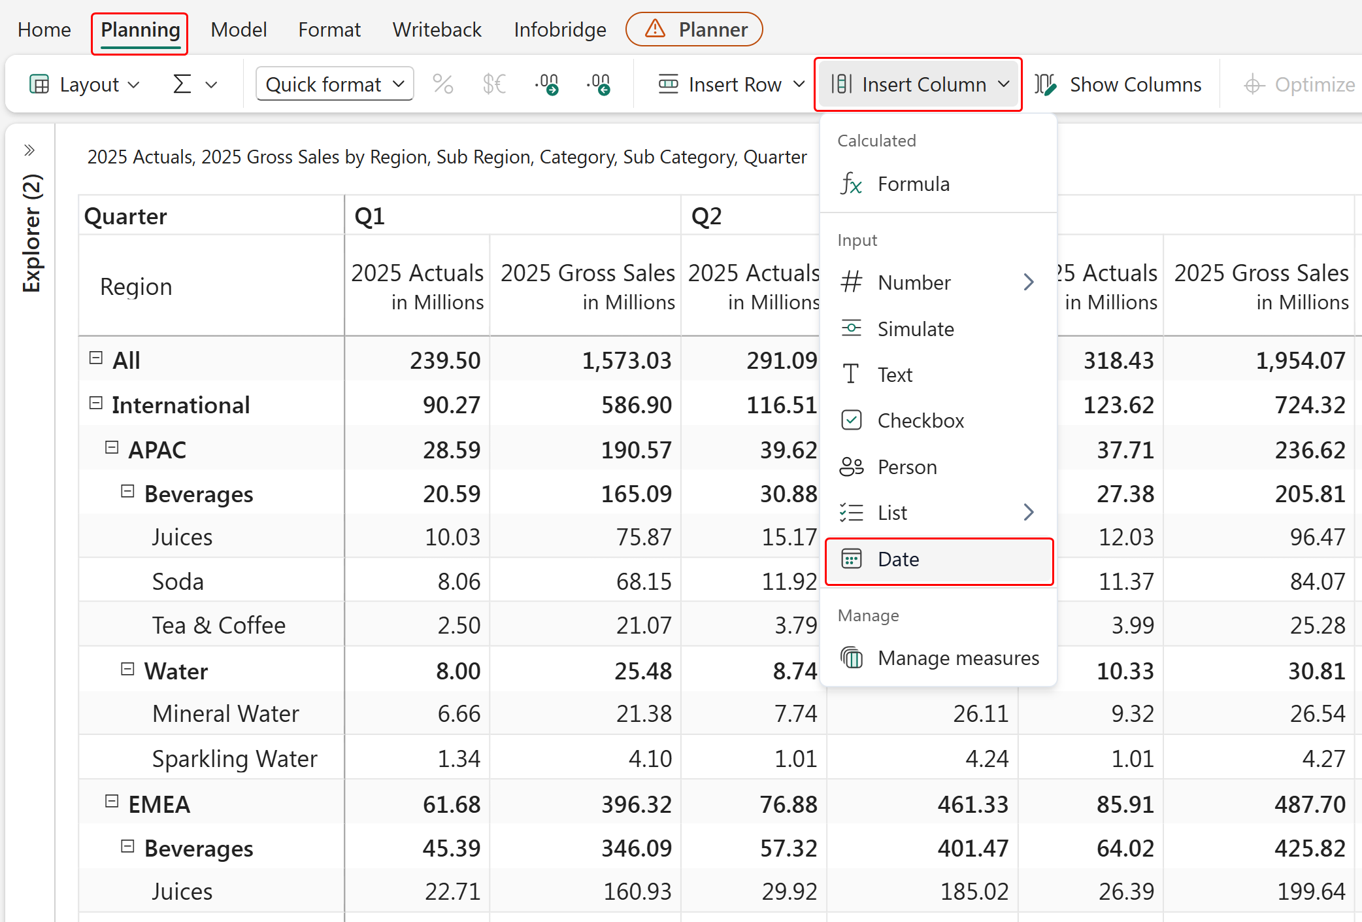This screenshot has width=1362, height=922.
Task: Open the Quick format dropdown
Action: click(335, 84)
